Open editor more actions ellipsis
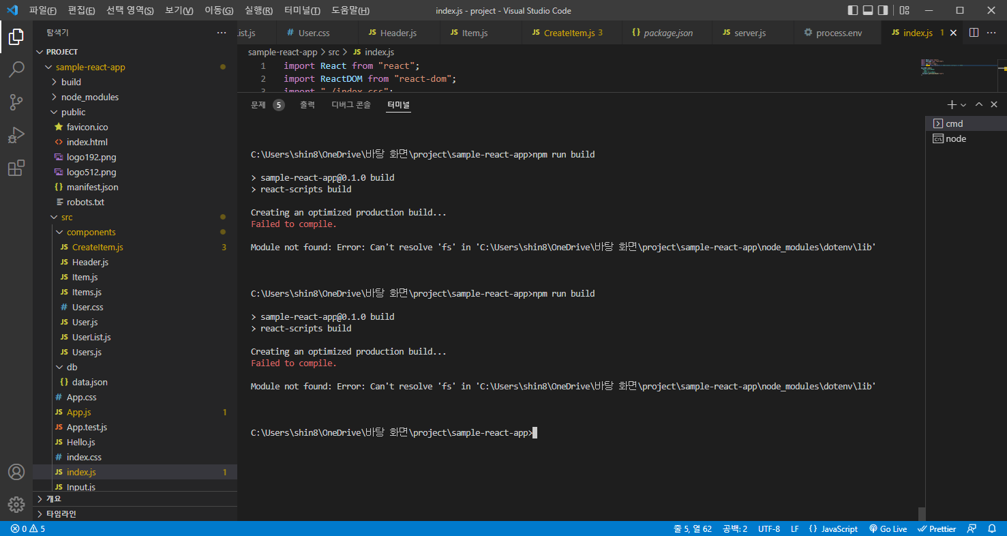 point(993,33)
